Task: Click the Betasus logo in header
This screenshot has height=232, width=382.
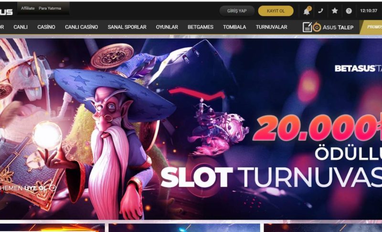Action: click(6, 11)
